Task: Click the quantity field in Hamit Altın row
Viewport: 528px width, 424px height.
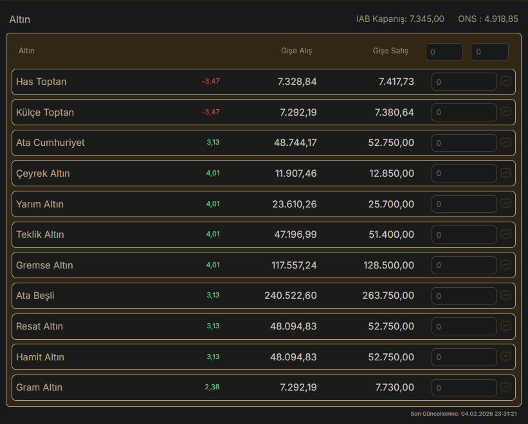Action: [464, 357]
